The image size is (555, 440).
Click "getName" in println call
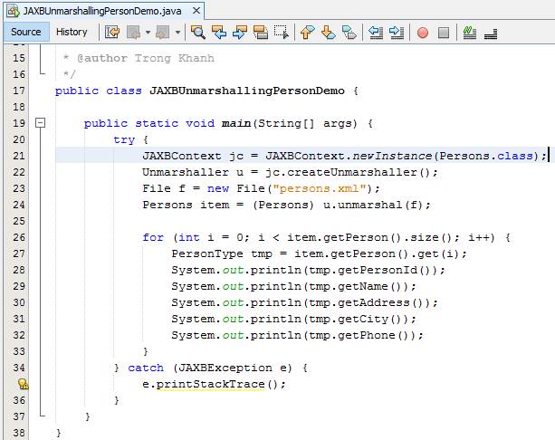tap(363, 286)
